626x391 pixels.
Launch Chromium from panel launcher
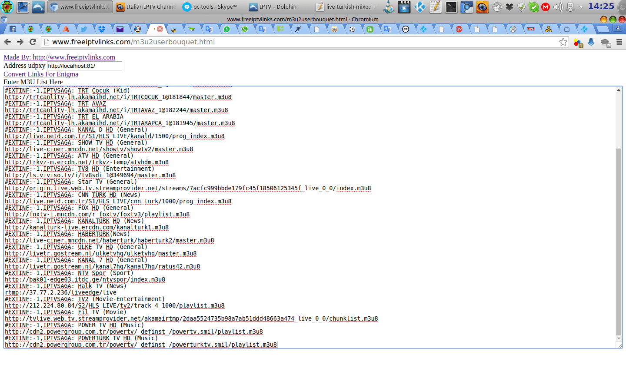coord(466,7)
